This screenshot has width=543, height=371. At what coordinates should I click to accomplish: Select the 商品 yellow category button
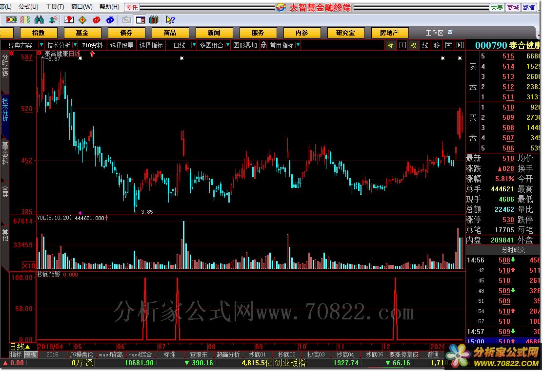pyautogui.click(x=170, y=33)
